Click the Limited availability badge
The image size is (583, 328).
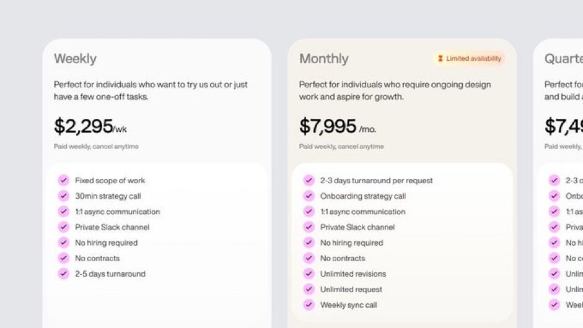tap(469, 58)
